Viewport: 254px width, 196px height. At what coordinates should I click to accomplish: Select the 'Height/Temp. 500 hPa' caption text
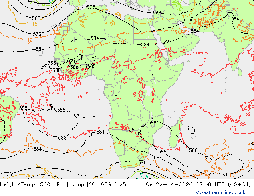click(33, 184)
